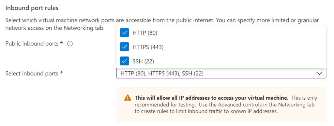
Task: Click the info icon beside Public inbound ports
Action: coord(70,44)
